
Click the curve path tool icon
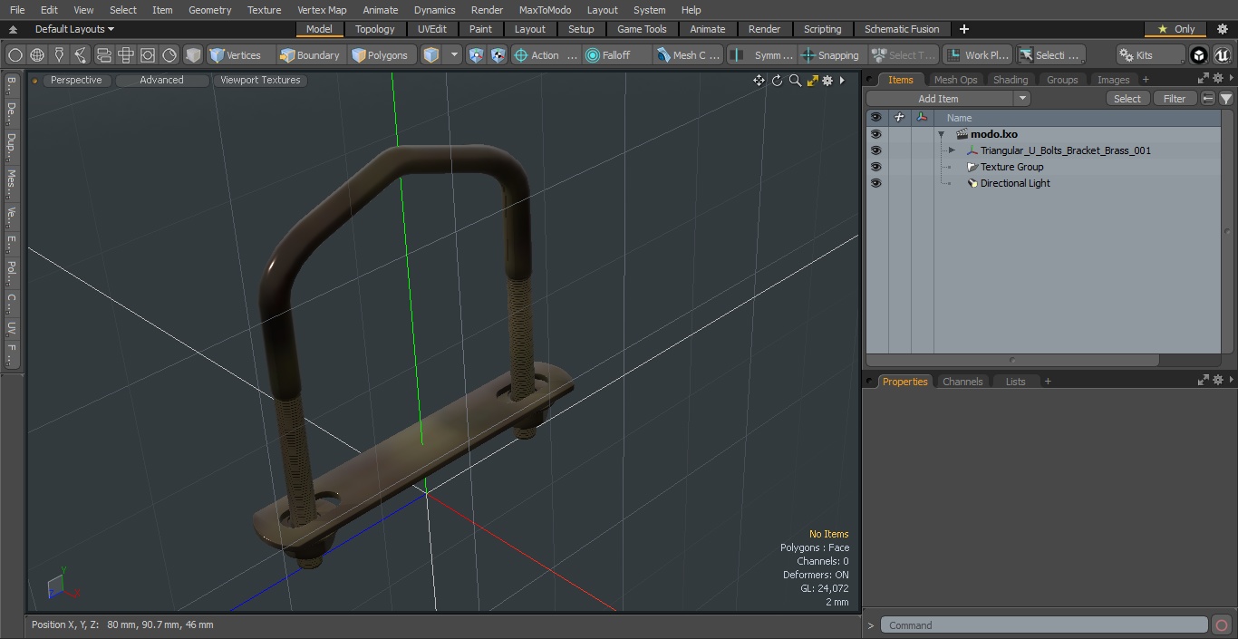[81, 55]
